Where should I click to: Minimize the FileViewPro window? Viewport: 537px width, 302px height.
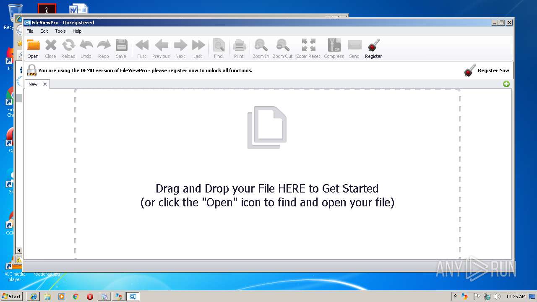point(495,23)
